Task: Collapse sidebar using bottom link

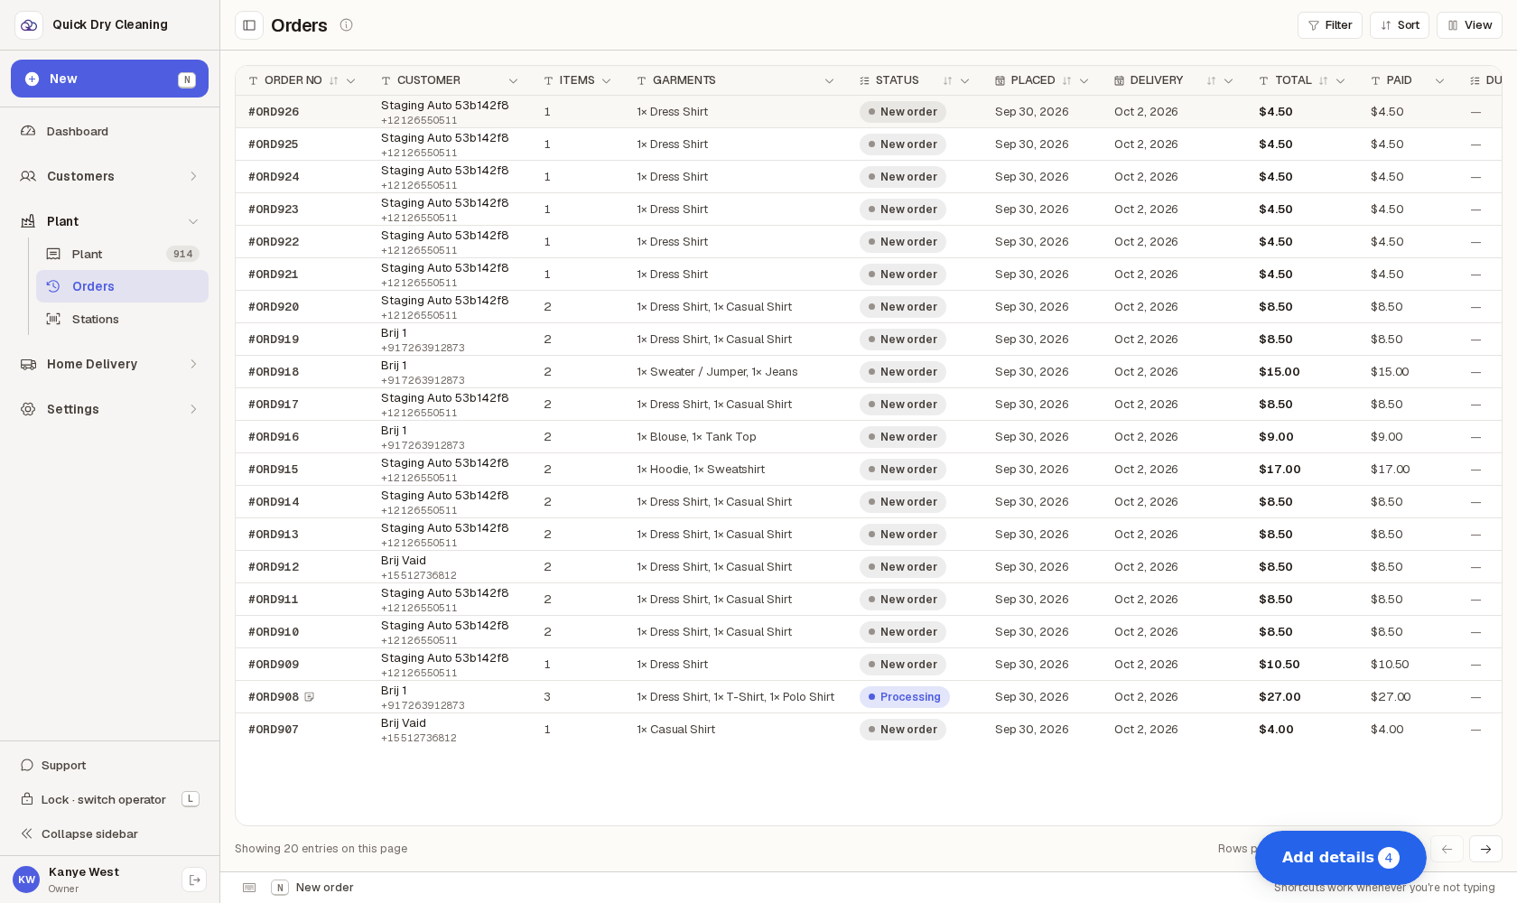Action: pos(109,834)
